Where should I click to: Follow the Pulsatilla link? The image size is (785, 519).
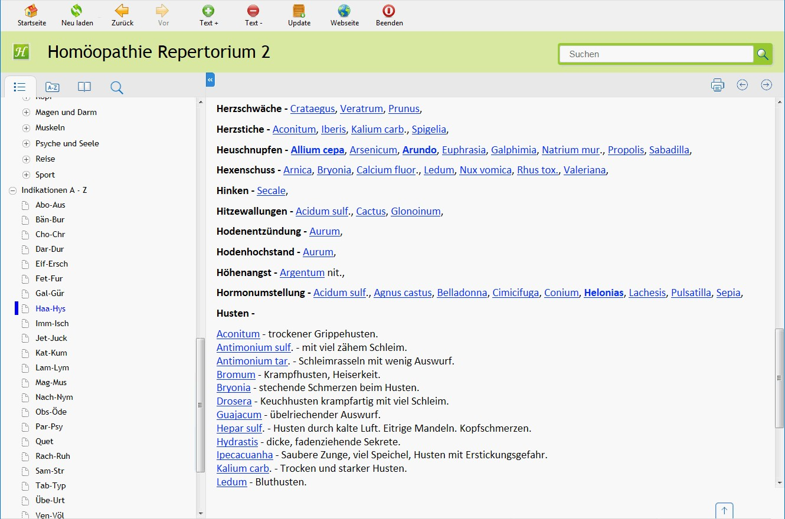tap(691, 293)
